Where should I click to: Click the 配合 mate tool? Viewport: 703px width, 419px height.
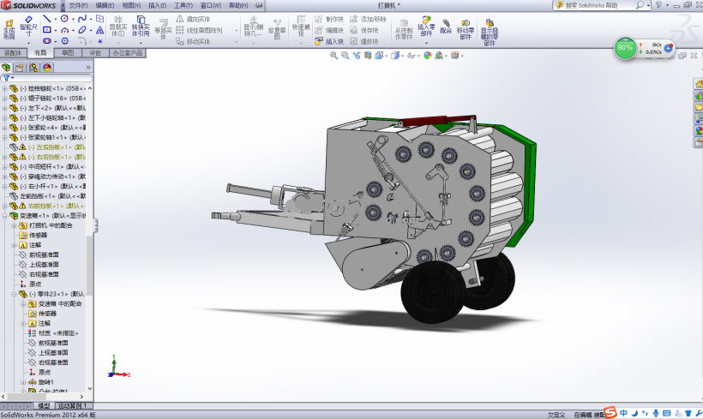click(x=446, y=26)
